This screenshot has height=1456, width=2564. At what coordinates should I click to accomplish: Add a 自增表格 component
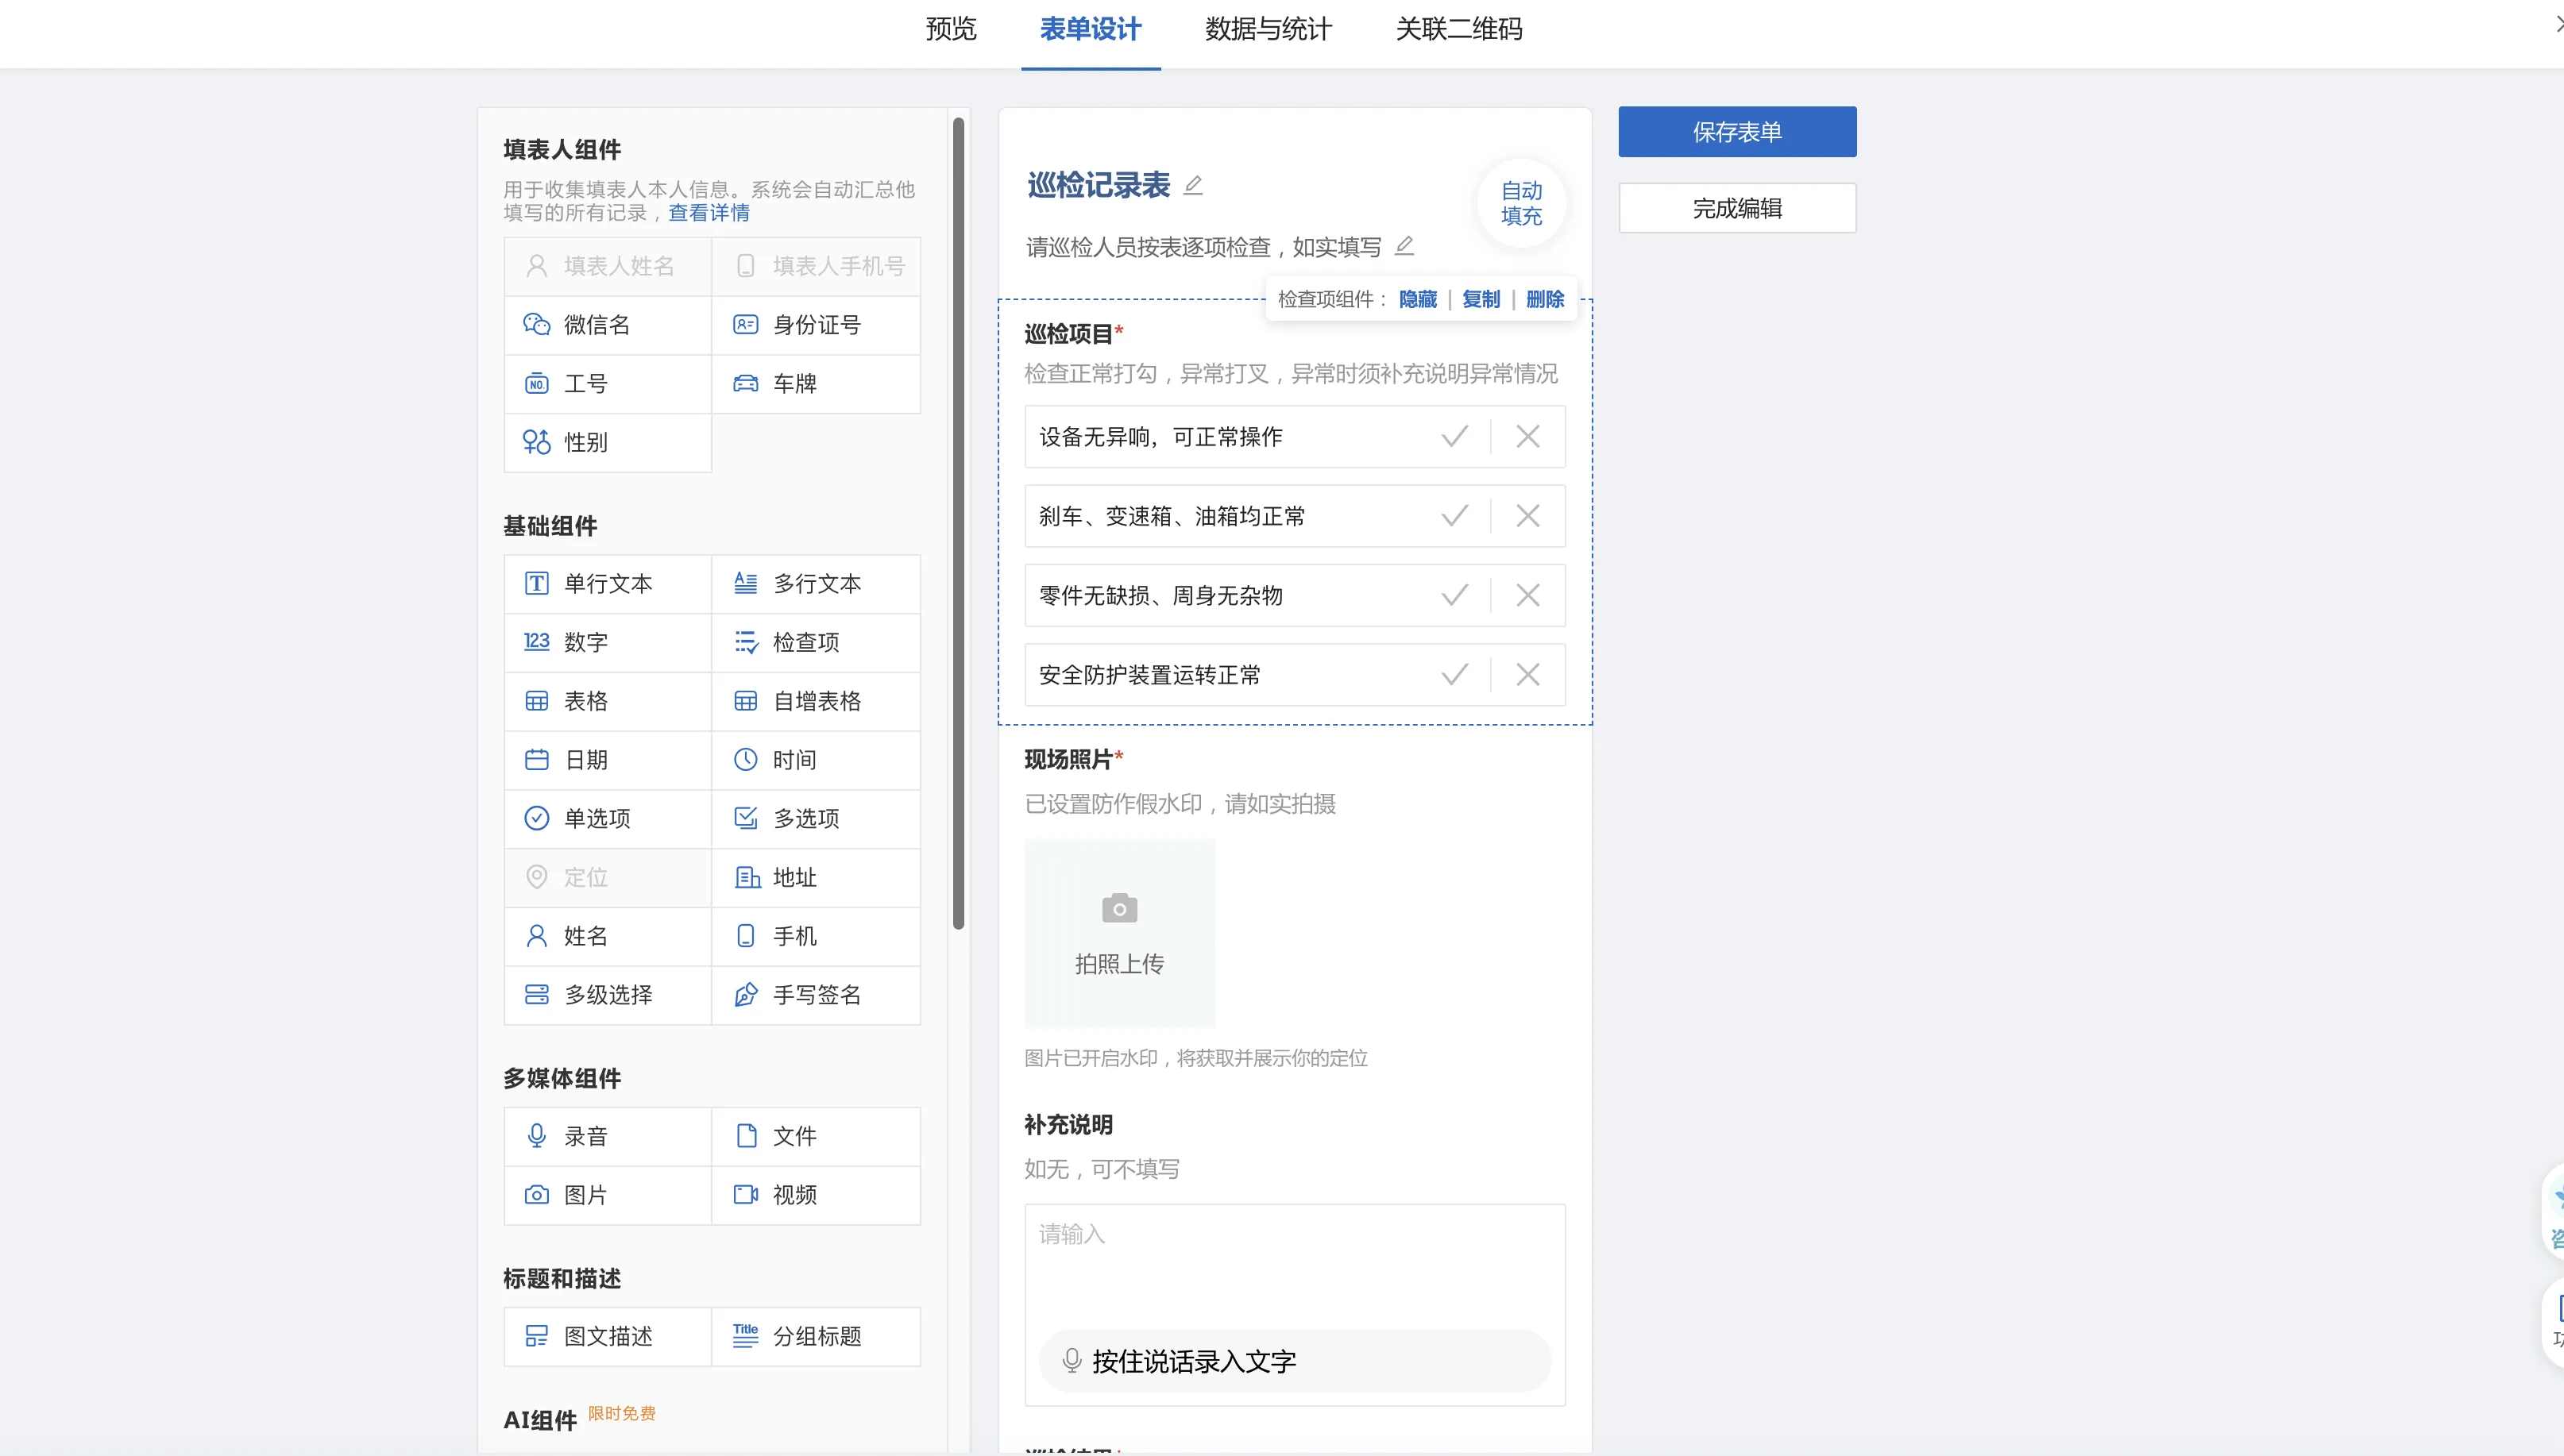click(x=815, y=702)
